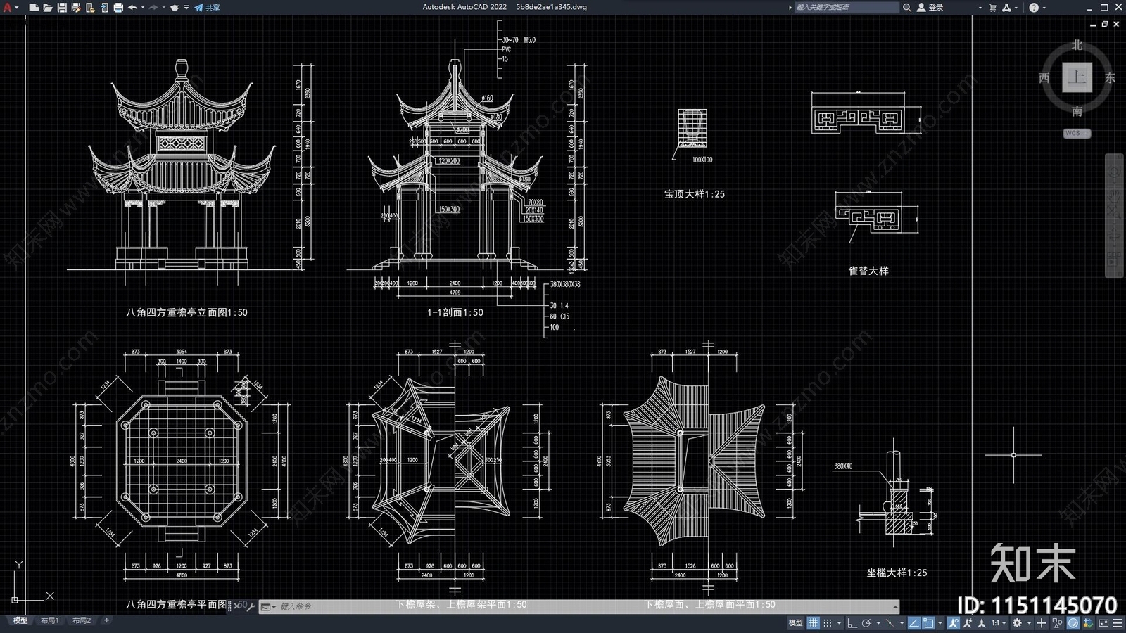Image resolution: width=1126 pixels, height=633 pixels.
Task: Toggle snap mode dotted grid
Action: 828,622
